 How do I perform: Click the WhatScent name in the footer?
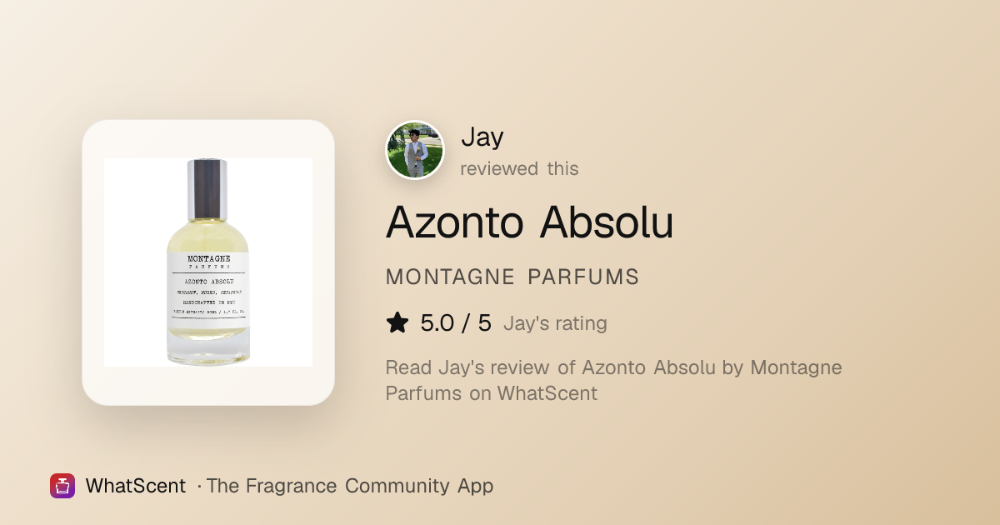point(135,486)
